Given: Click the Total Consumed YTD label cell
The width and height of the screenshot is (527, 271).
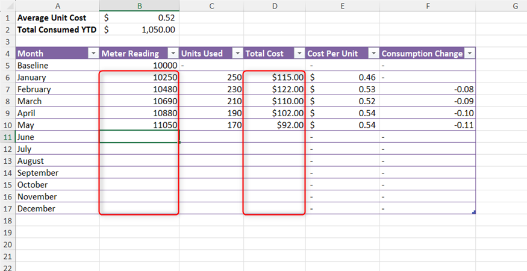Looking at the screenshot, I should coord(57,30).
